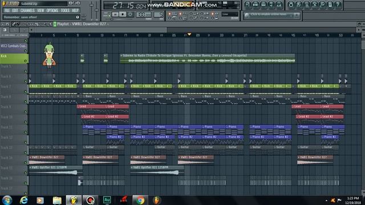Screen dimensions: 365x205
Task: Select the paint brush tool in the playlist
Action: pyautogui.click(x=18, y=24)
